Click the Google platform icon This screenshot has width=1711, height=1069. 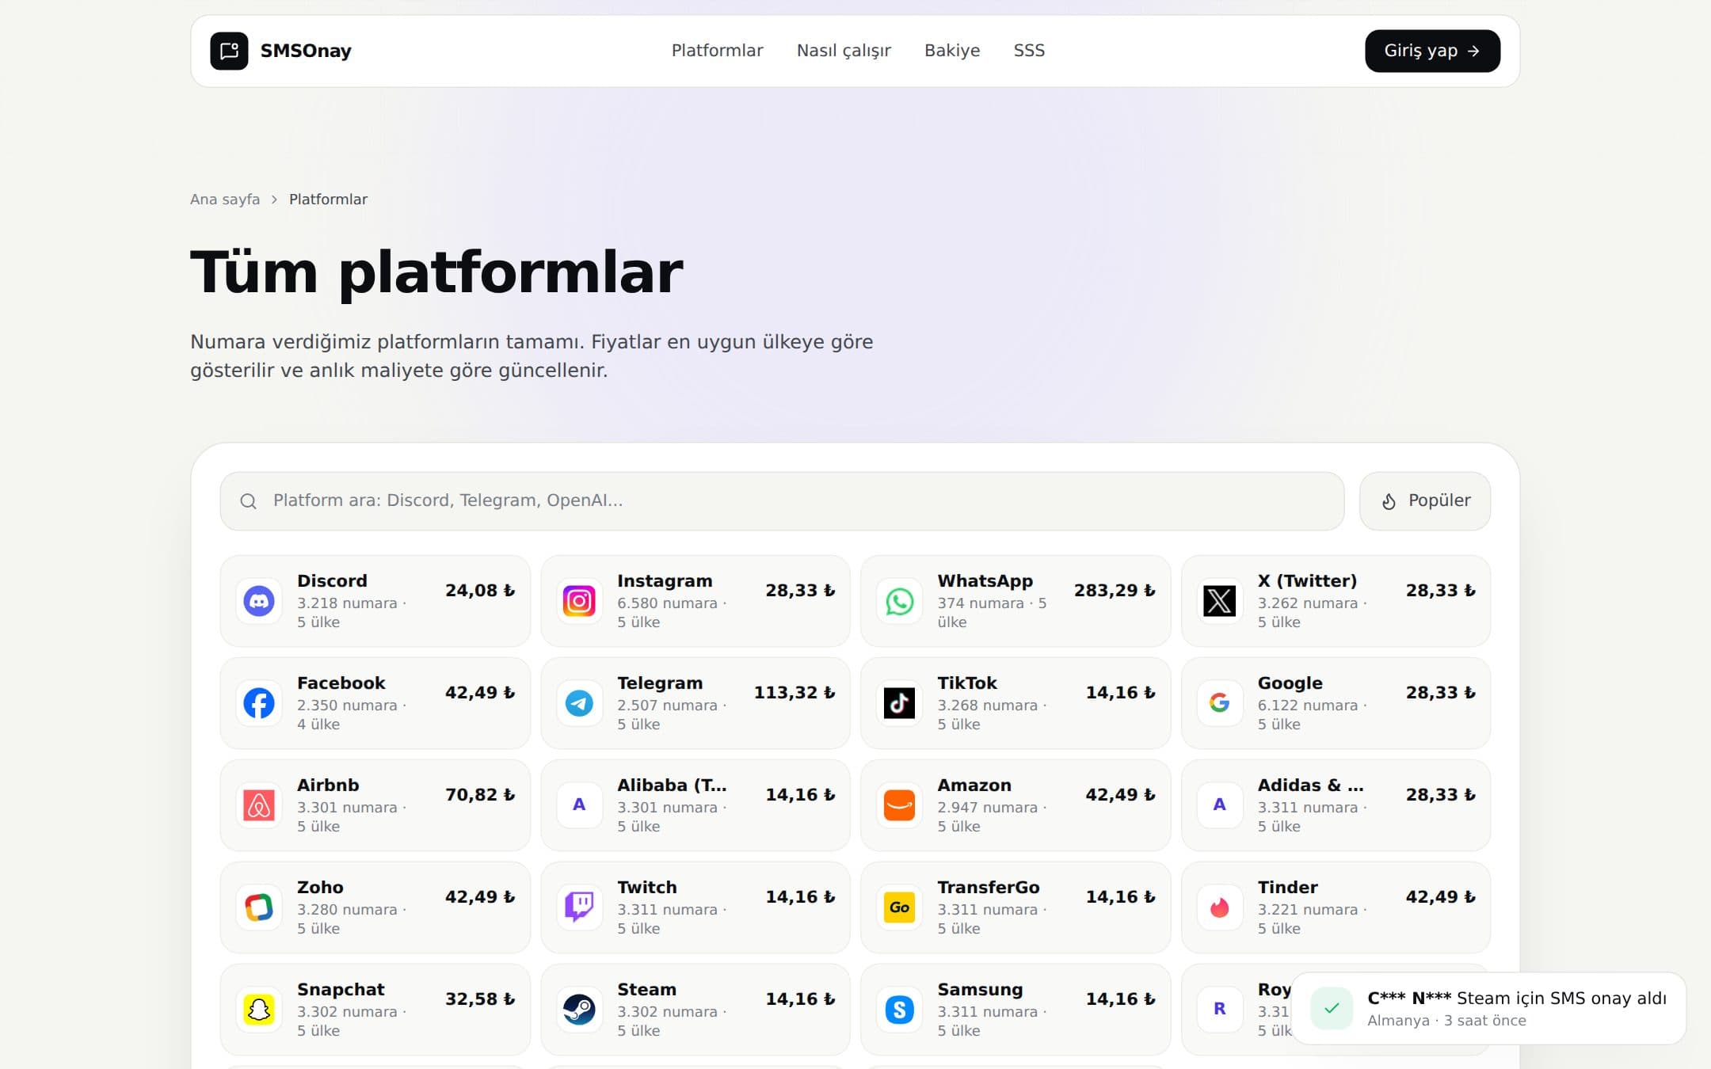pyautogui.click(x=1219, y=703)
